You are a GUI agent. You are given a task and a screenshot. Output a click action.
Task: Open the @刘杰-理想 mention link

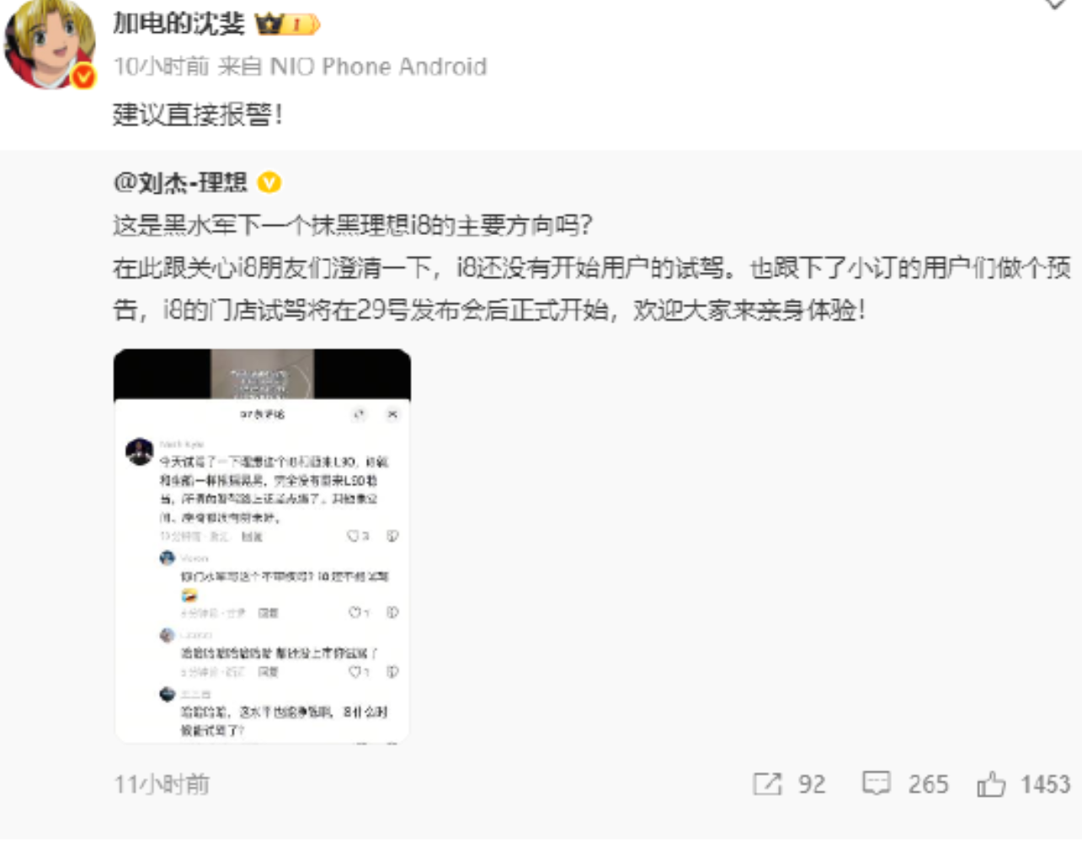point(180,182)
